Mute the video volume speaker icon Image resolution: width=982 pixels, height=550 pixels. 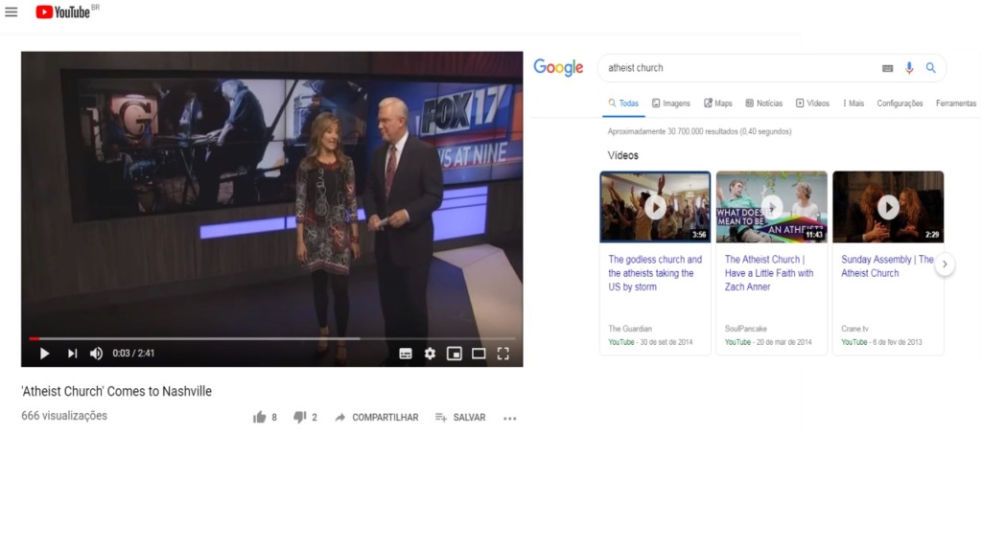(96, 354)
